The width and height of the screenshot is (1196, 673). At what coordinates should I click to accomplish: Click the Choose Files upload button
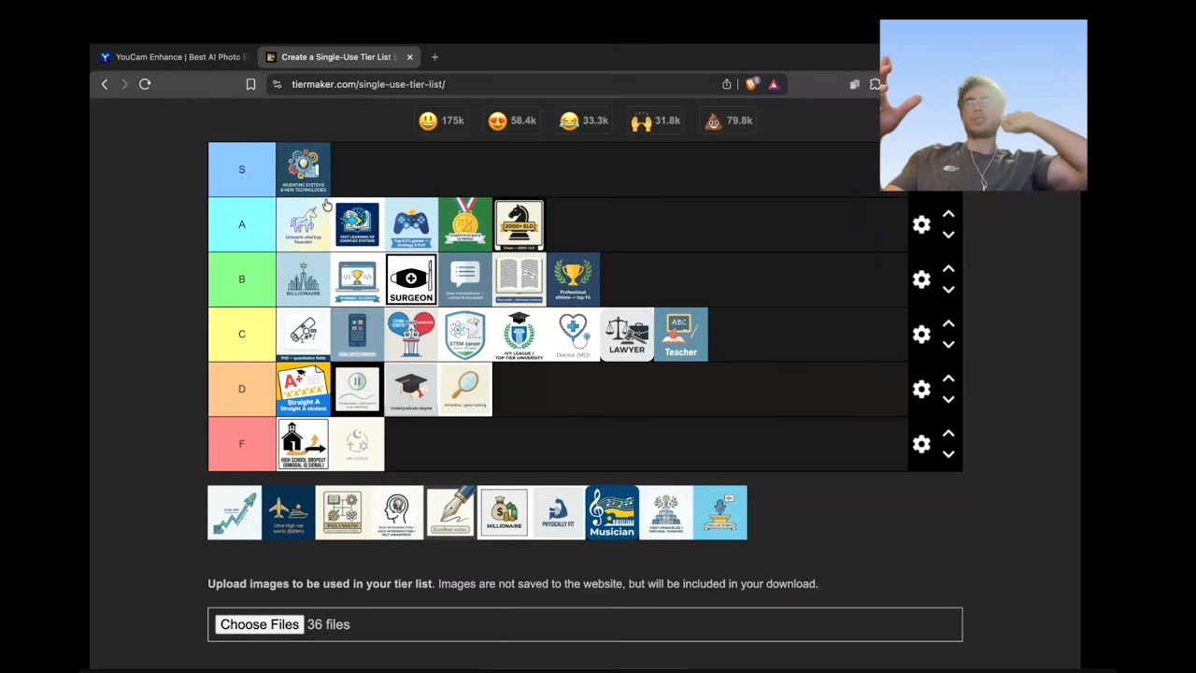point(259,624)
